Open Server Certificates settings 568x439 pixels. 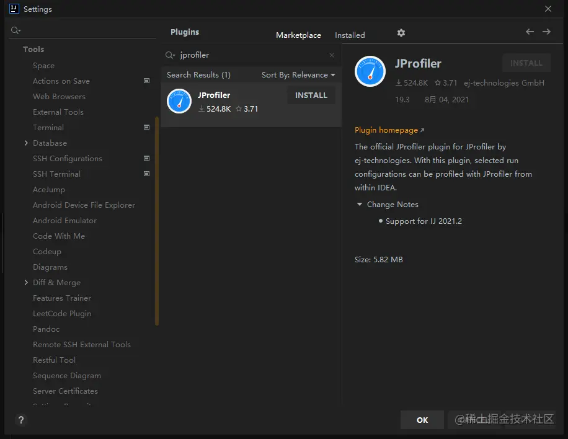pos(65,391)
